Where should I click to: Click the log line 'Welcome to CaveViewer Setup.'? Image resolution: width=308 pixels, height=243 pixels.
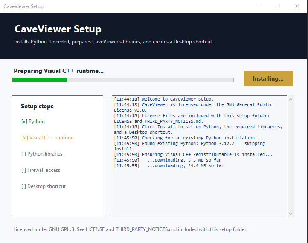164,99
